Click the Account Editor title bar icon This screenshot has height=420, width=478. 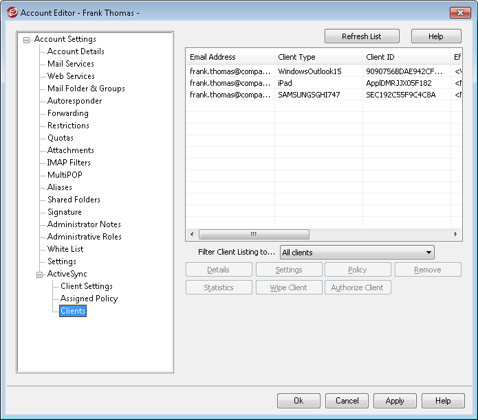[x=12, y=12]
